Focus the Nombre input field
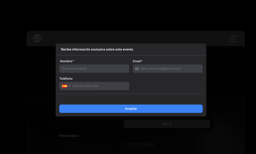The height and width of the screenshot is (154, 256). click(x=94, y=68)
